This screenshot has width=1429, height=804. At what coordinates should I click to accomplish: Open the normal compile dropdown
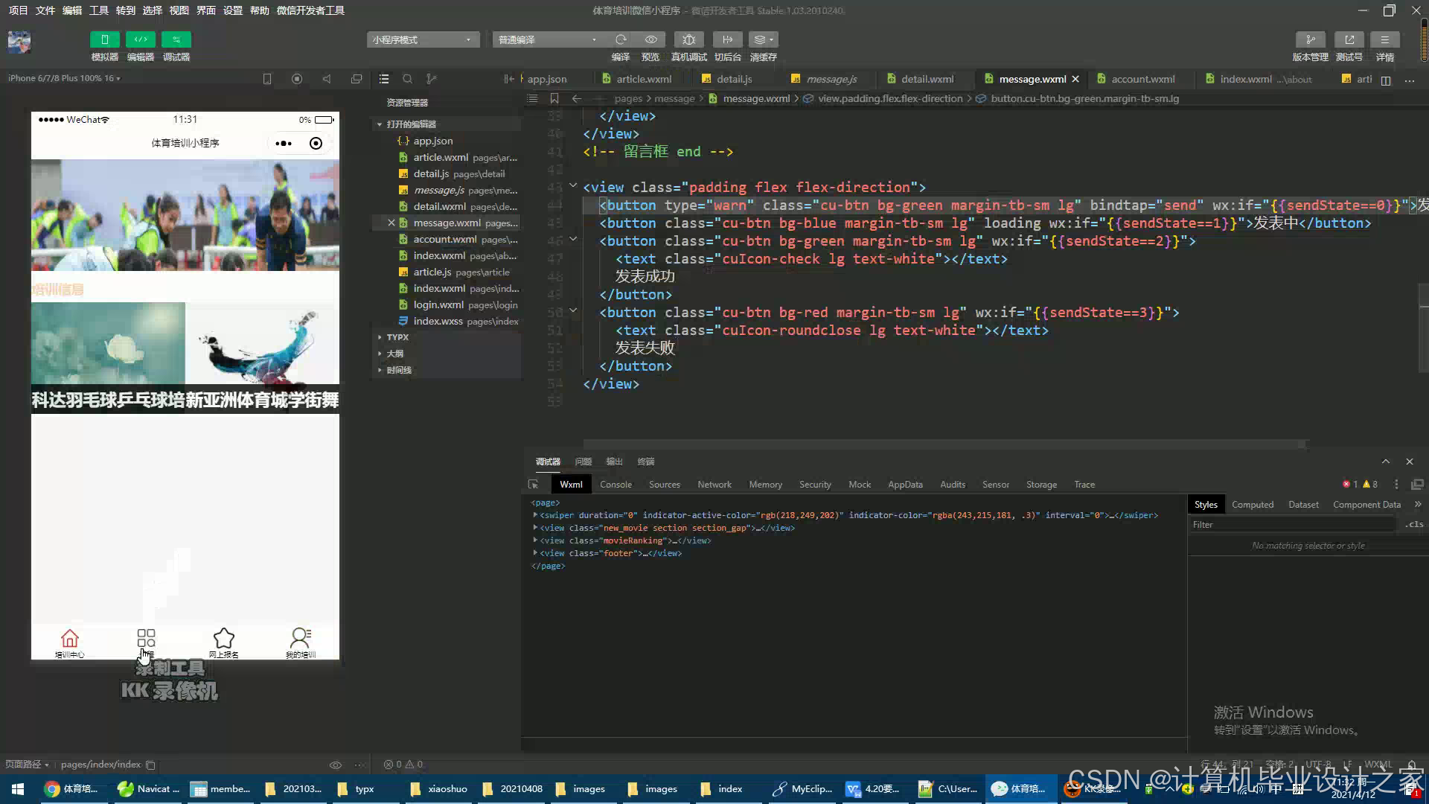point(547,39)
